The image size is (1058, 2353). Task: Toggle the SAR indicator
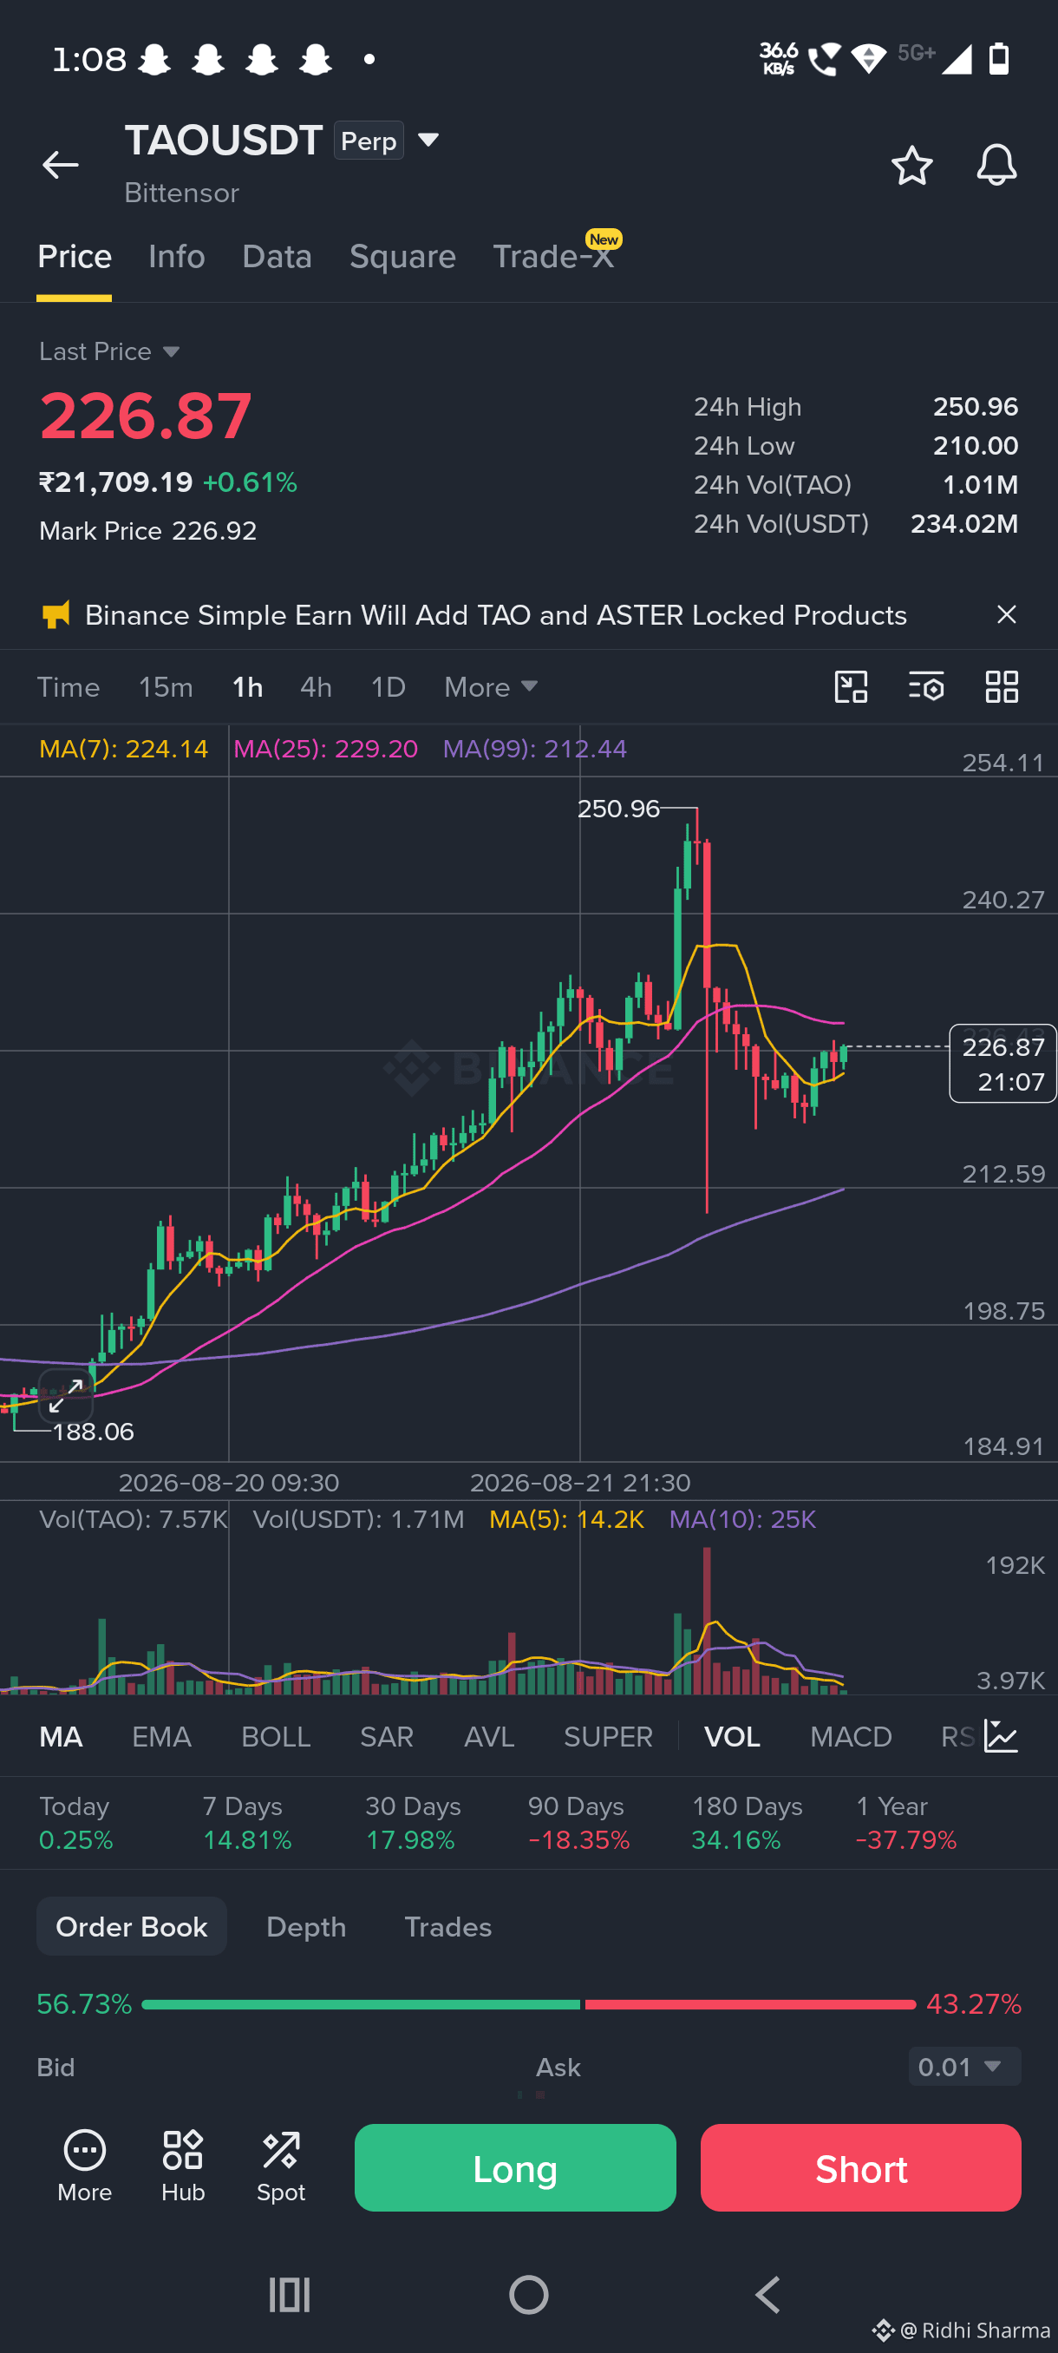[387, 1736]
